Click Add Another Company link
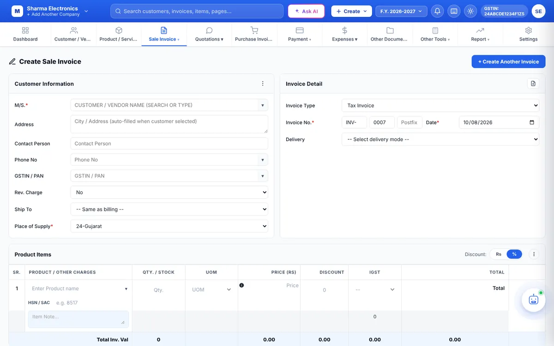Screen dimensions: 554x346 [x=53, y=15]
